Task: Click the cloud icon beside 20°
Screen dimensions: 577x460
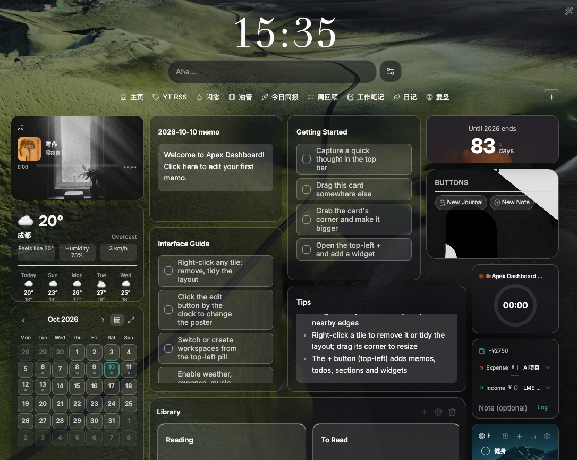Action: point(26,221)
